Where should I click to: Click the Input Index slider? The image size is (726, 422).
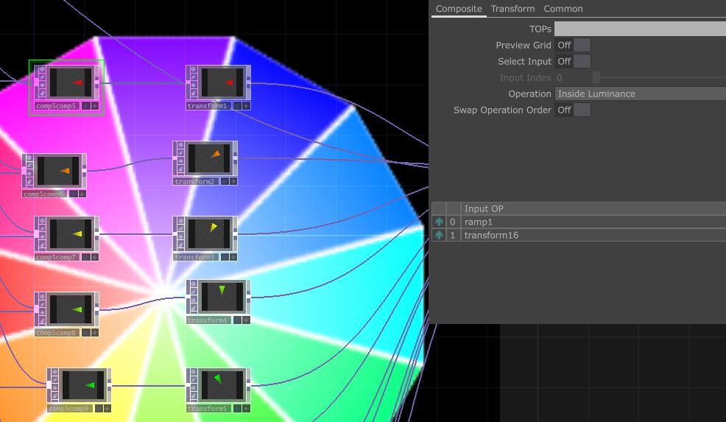tap(659, 77)
